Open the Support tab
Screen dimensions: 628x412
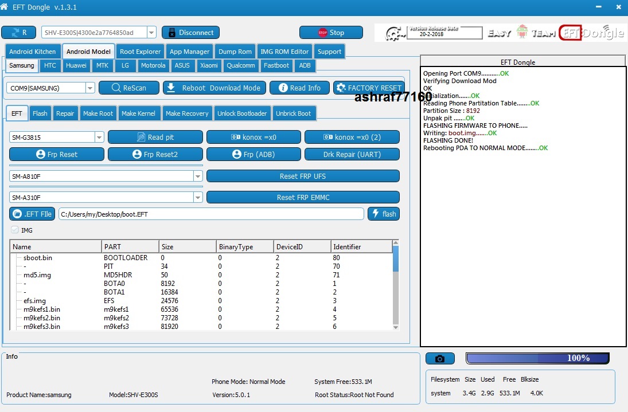click(330, 52)
